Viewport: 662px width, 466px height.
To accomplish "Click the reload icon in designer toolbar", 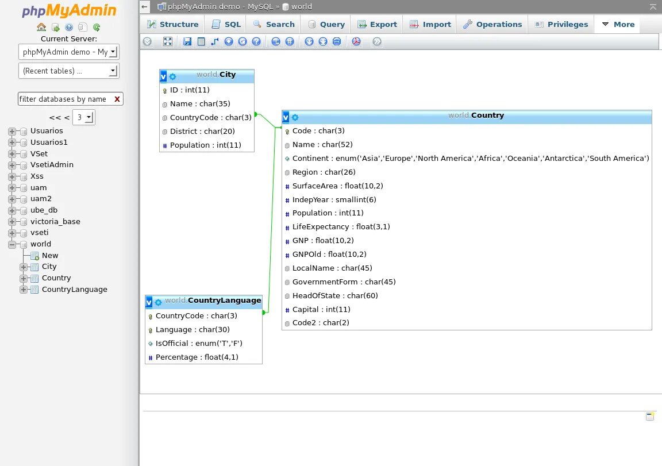I will click(243, 41).
